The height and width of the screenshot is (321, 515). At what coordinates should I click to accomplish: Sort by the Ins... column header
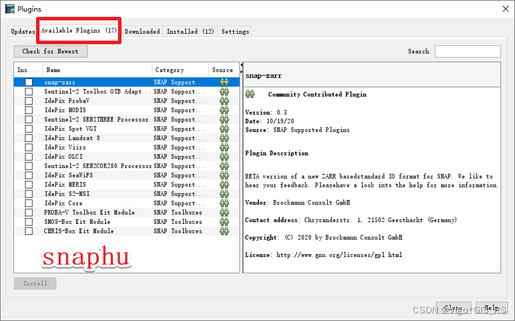[x=28, y=70]
